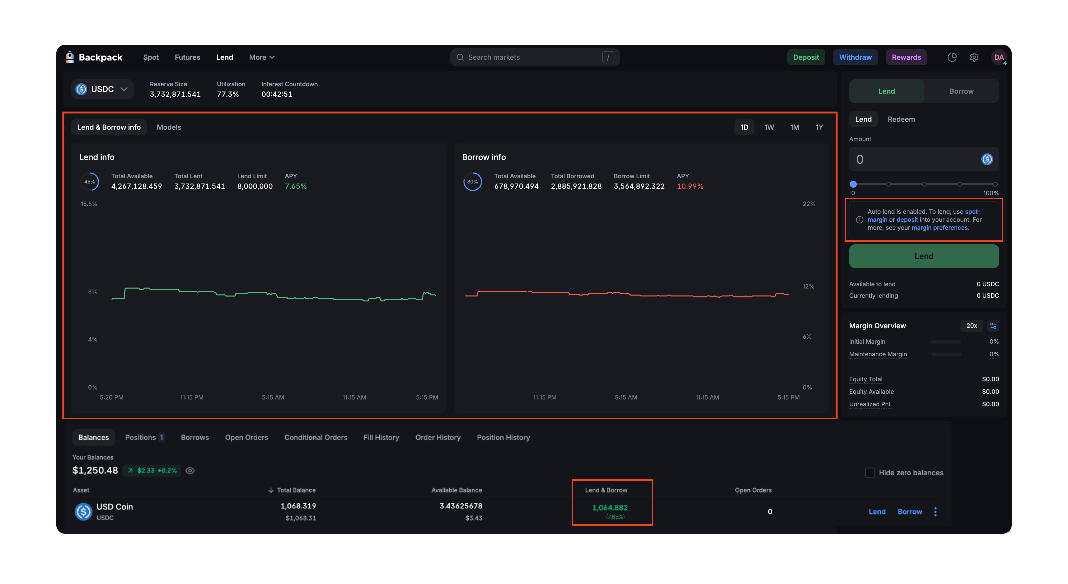Switch to the Models tab
The image size is (1068, 584).
pyautogui.click(x=169, y=127)
